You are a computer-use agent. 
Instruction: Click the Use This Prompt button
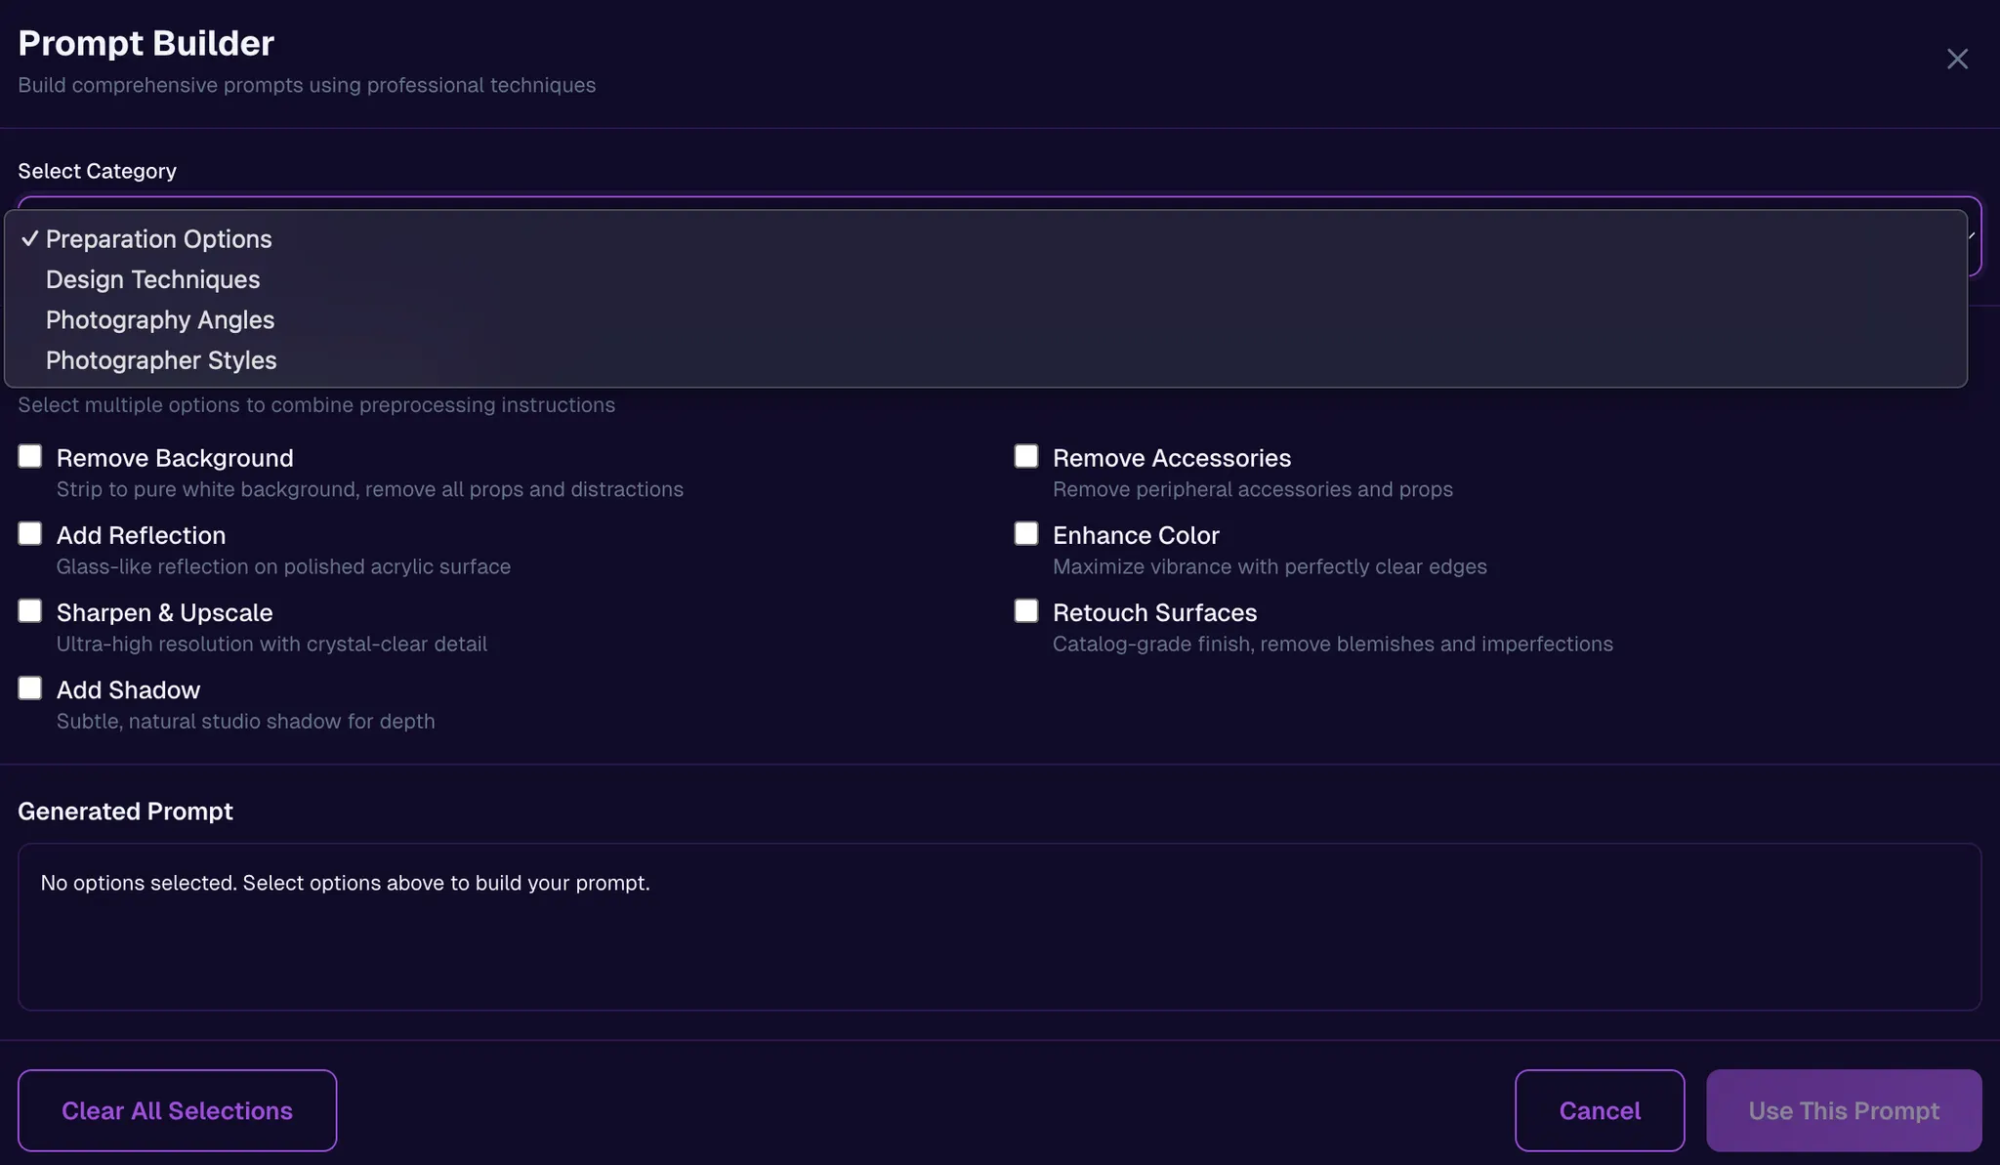point(1843,1110)
